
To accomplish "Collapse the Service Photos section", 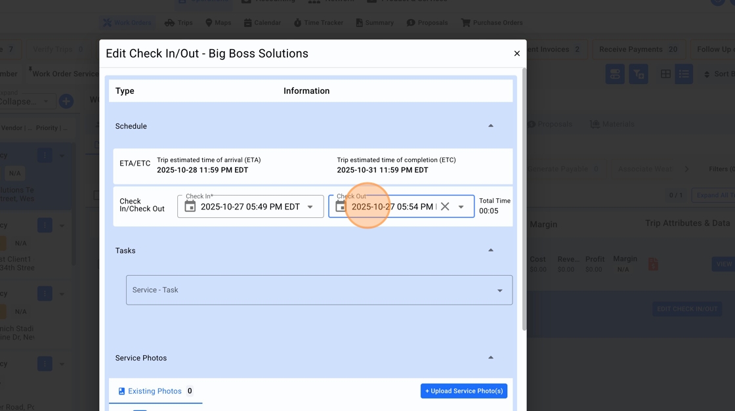I will point(491,358).
